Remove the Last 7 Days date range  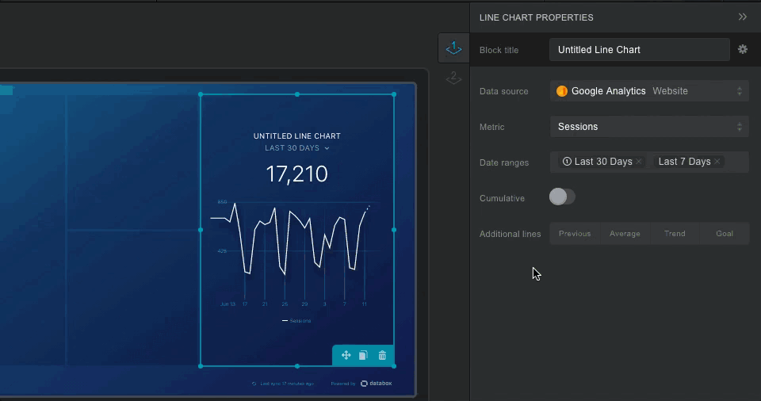pyautogui.click(x=717, y=162)
